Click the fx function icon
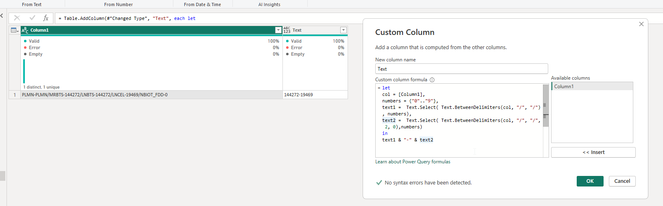The image size is (663, 206). (46, 18)
